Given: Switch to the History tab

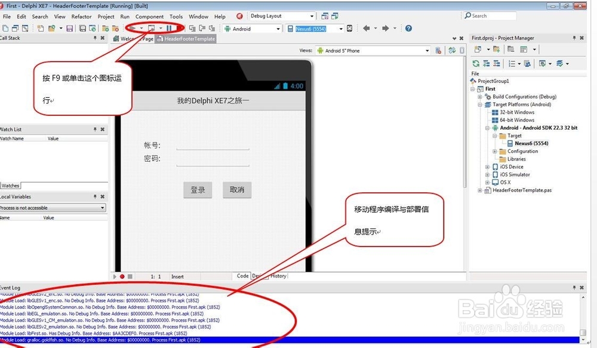Looking at the screenshot, I should 278,276.
